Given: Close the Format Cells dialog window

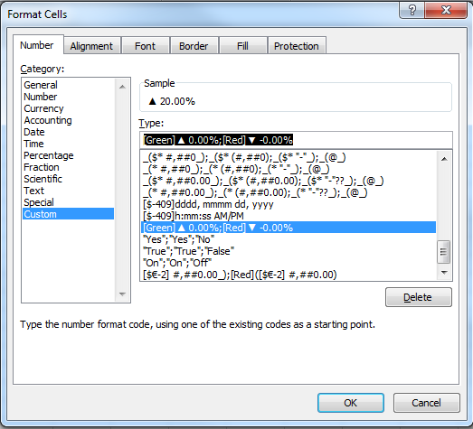Looking at the screenshot, I should [446, 10].
